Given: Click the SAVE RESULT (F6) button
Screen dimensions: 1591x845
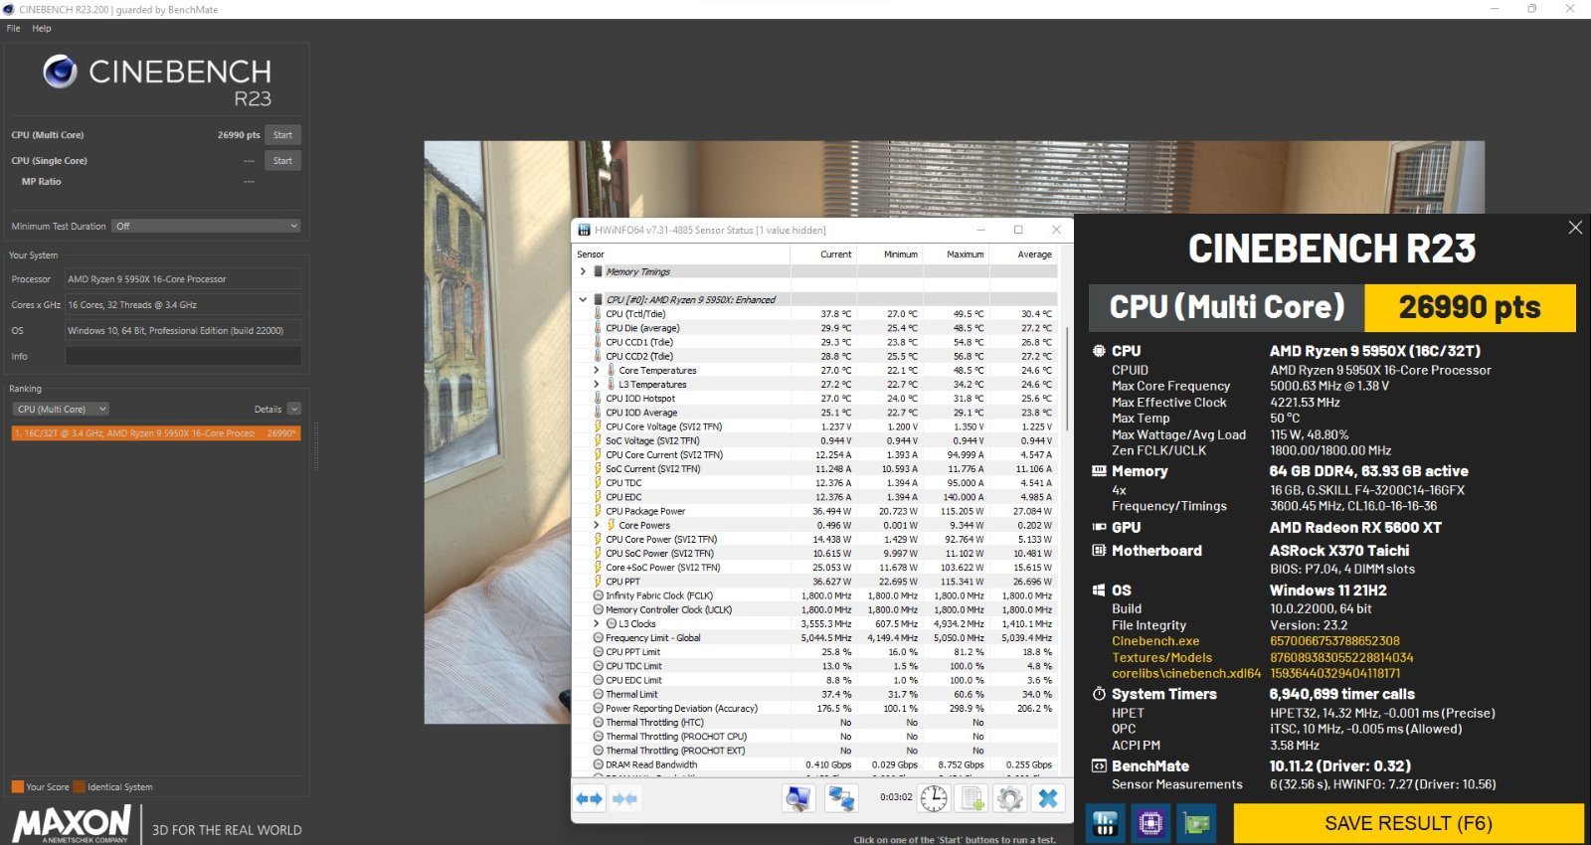Looking at the screenshot, I should [1408, 823].
